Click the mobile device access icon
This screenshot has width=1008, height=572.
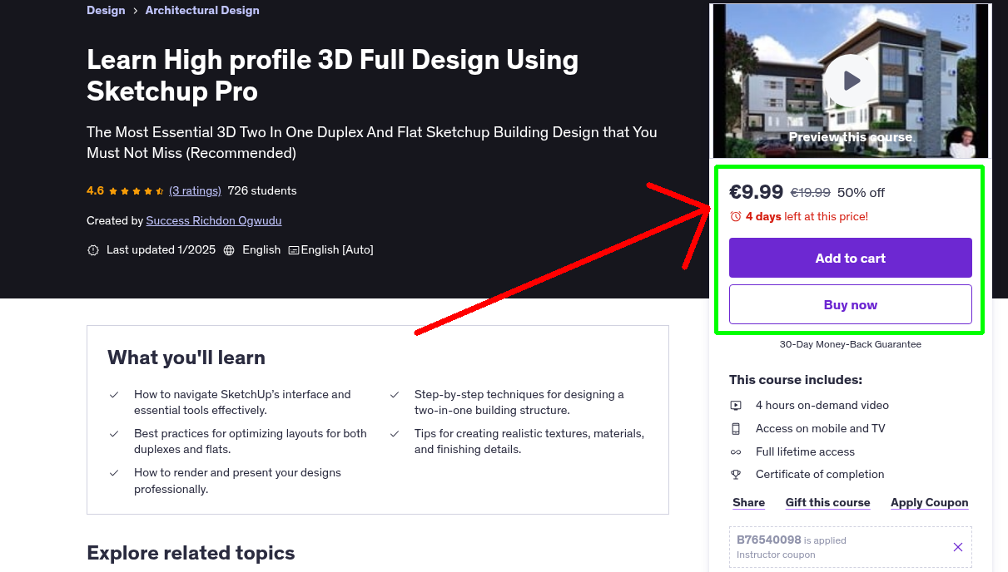pos(736,429)
